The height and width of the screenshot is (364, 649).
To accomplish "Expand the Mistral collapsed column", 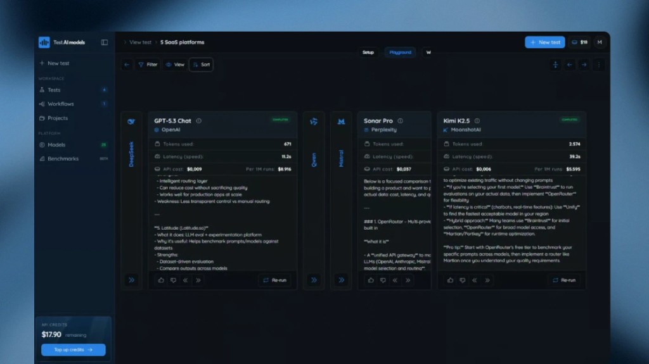I will point(341,280).
